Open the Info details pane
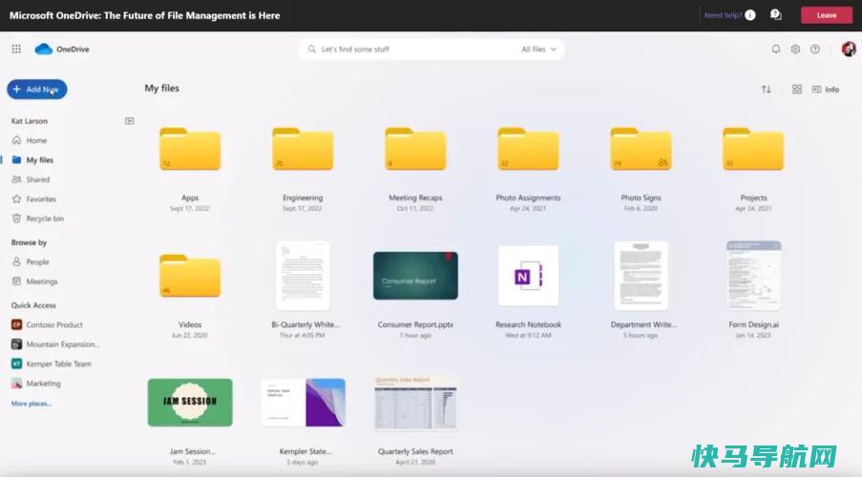The image size is (862, 477). click(x=826, y=89)
